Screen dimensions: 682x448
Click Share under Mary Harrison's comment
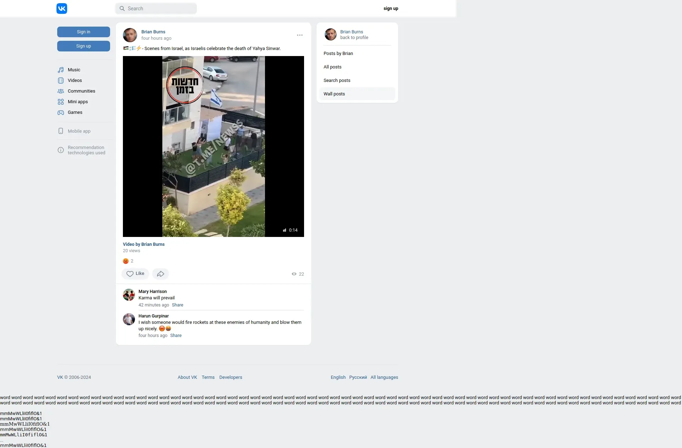178,305
